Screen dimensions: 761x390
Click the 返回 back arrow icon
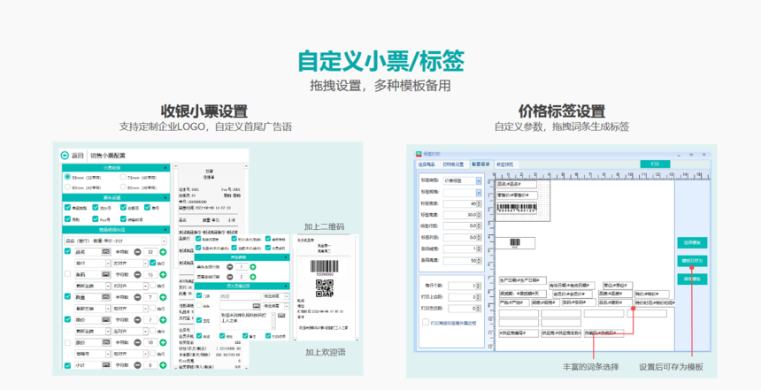(x=65, y=156)
